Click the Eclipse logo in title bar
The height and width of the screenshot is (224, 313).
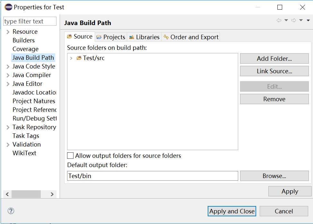click(8, 7)
